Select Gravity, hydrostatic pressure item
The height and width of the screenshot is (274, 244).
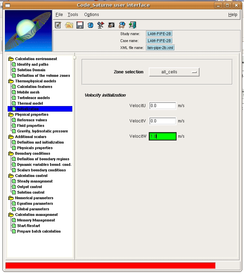click(42, 131)
